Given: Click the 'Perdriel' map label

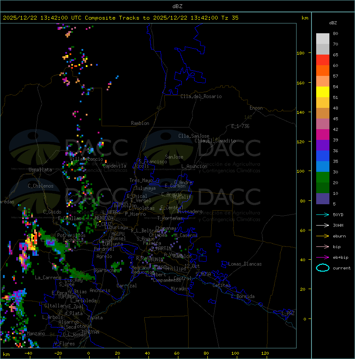Looking at the screenshot, I should coord(104,249).
